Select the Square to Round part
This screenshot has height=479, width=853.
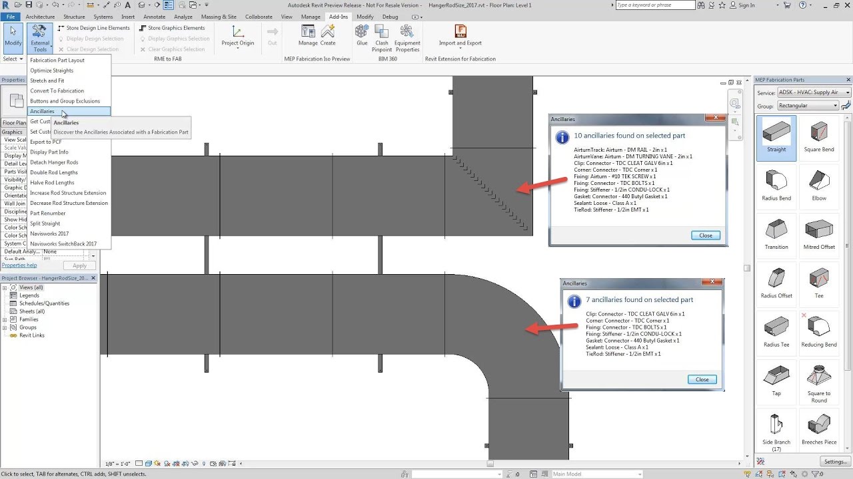(819, 384)
